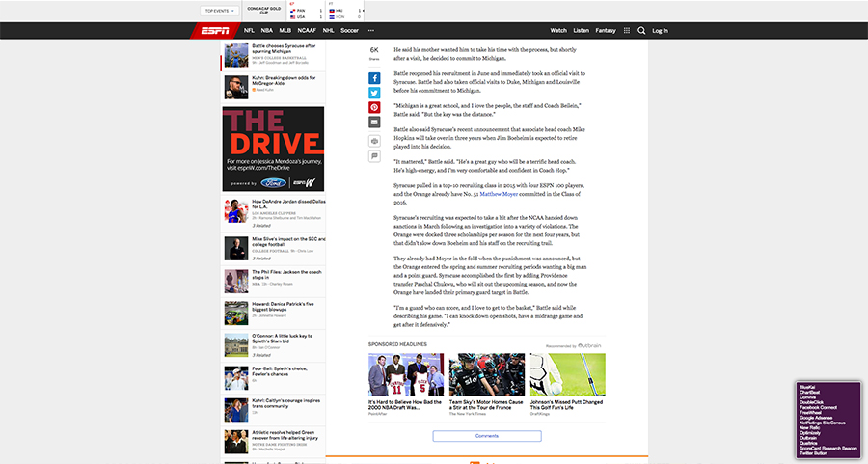
Task: Select DoubleClick in tracker list
Action: [x=811, y=402]
